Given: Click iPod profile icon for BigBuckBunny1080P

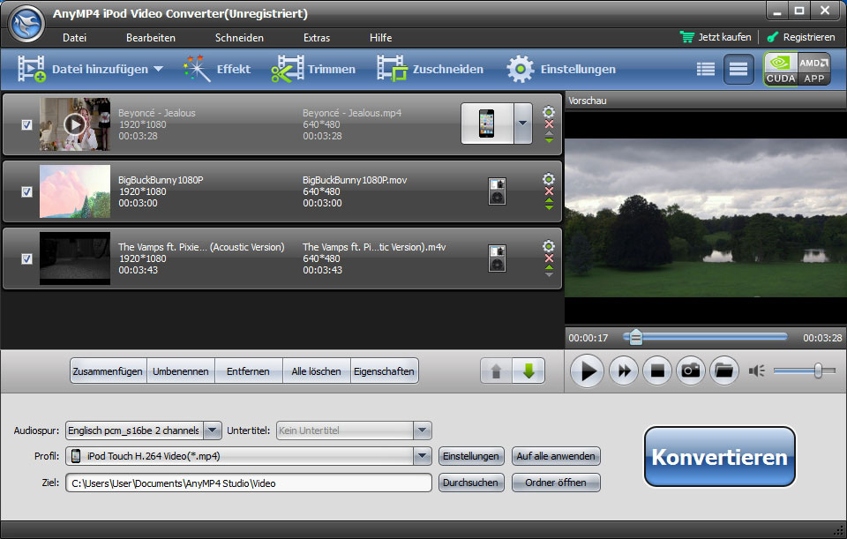Looking at the screenshot, I should click(x=497, y=191).
